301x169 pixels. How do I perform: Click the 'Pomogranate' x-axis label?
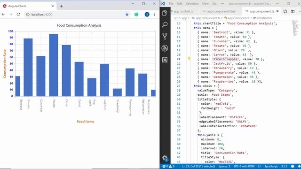130,108
